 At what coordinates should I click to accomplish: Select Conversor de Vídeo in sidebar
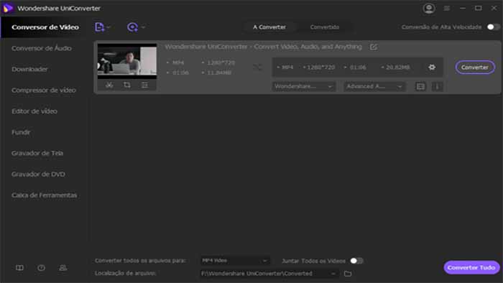click(45, 27)
